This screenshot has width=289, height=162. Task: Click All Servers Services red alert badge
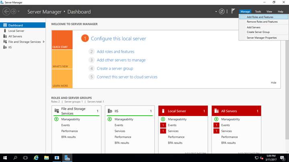point(216,131)
